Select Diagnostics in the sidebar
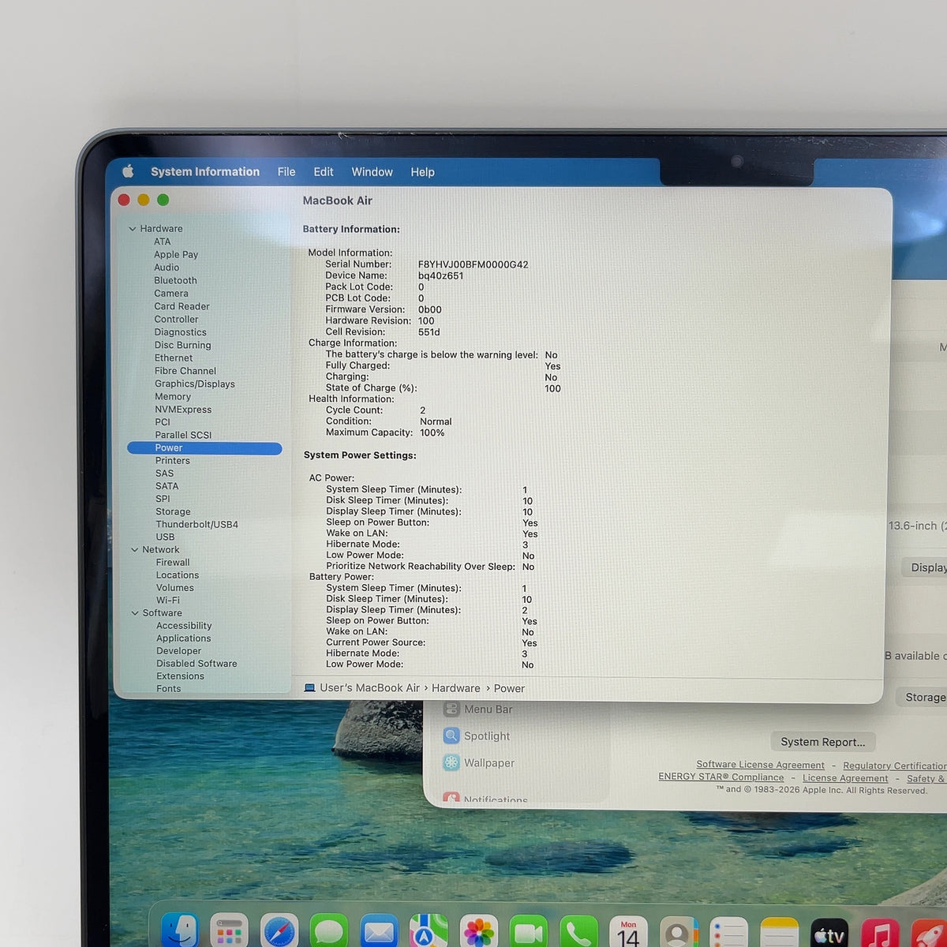The width and height of the screenshot is (947, 947). (x=180, y=332)
